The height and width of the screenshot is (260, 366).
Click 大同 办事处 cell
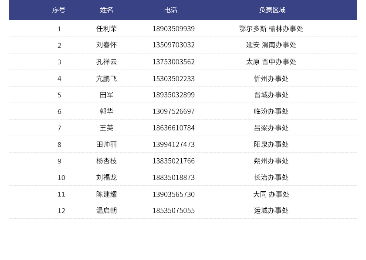(x=271, y=194)
